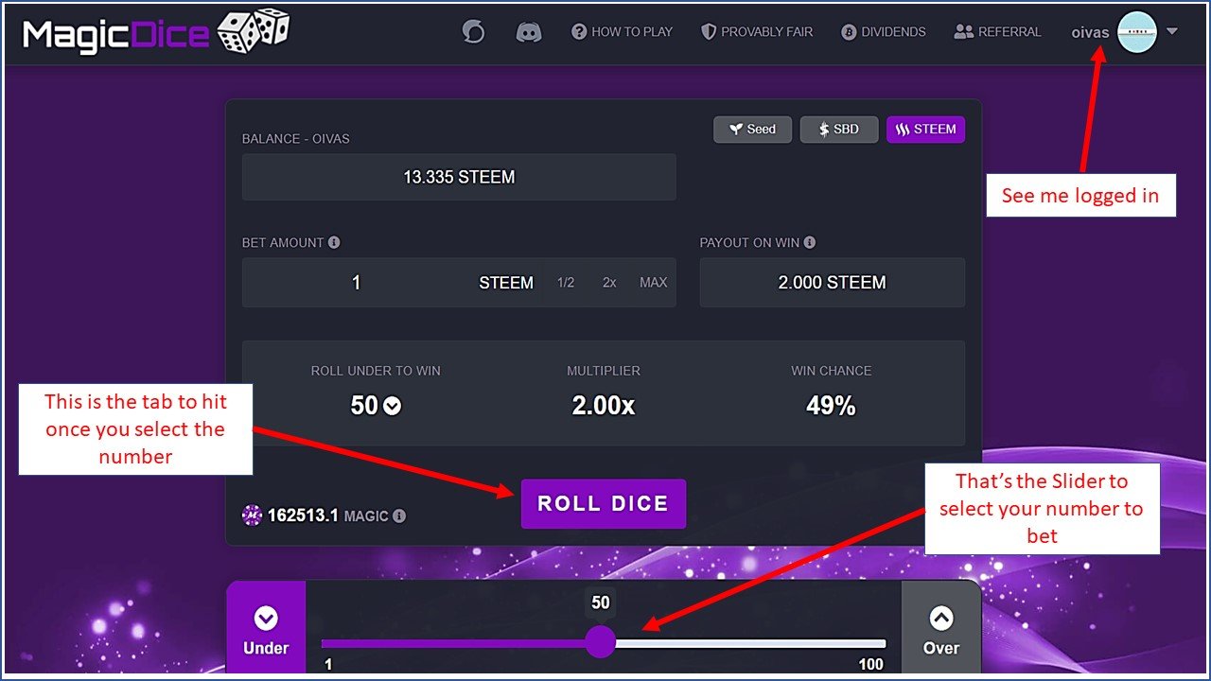Set the bet to MAX
This screenshot has width=1211, height=681.
[653, 283]
